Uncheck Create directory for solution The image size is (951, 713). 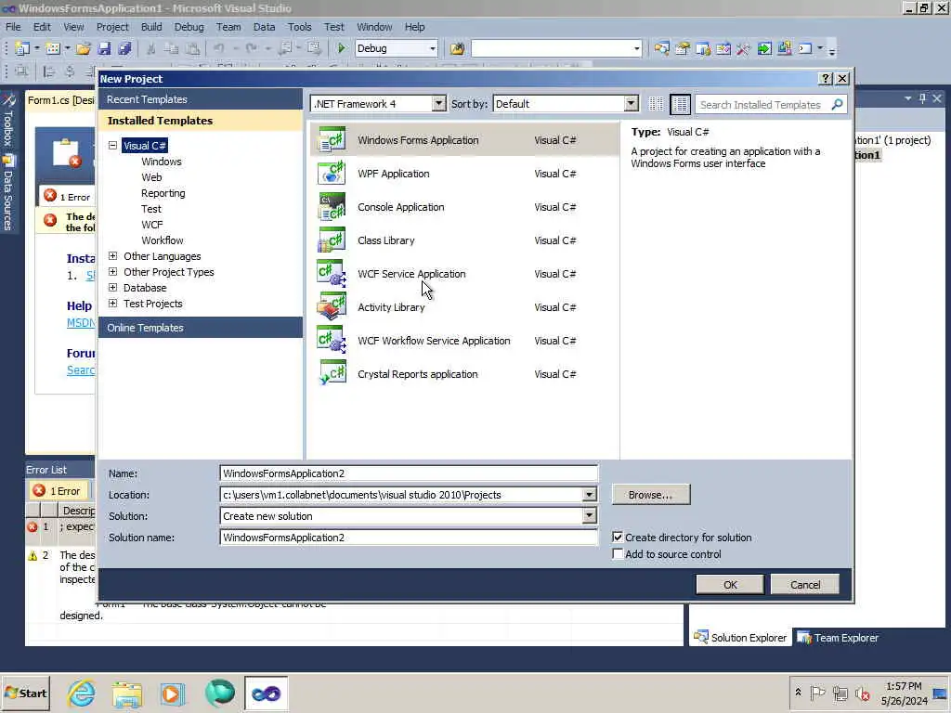[618, 538]
